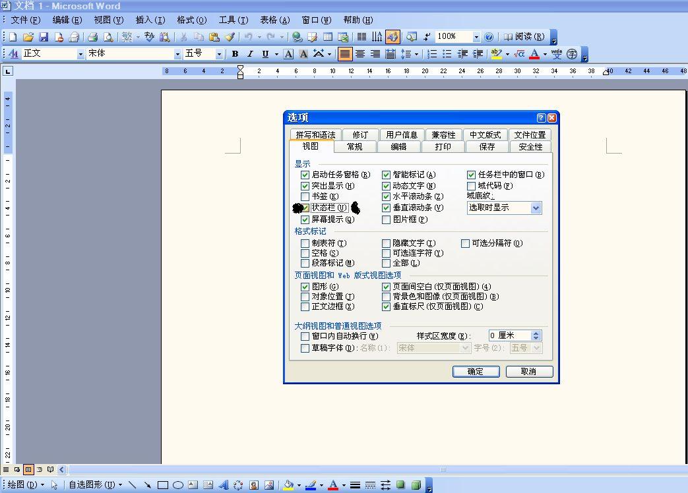Toggle the 状态栏 checkbox

pyautogui.click(x=305, y=208)
